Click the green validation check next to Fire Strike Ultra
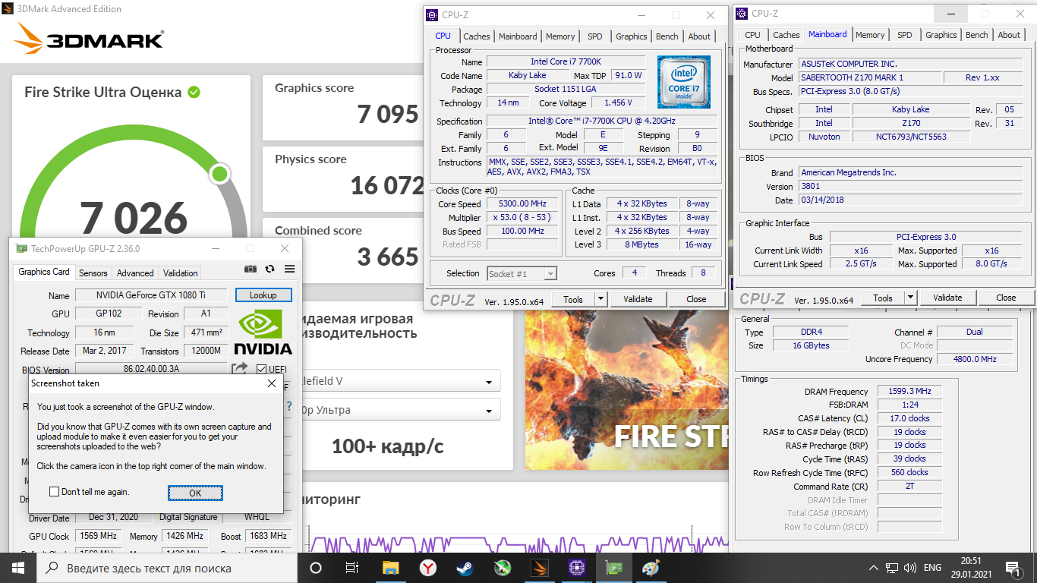The width and height of the screenshot is (1037, 583). 194,92
